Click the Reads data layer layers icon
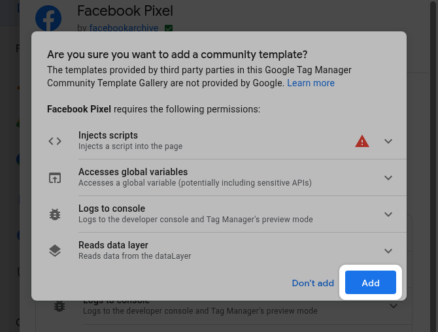Viewport: 438px width, 332px height. (55, 251)
